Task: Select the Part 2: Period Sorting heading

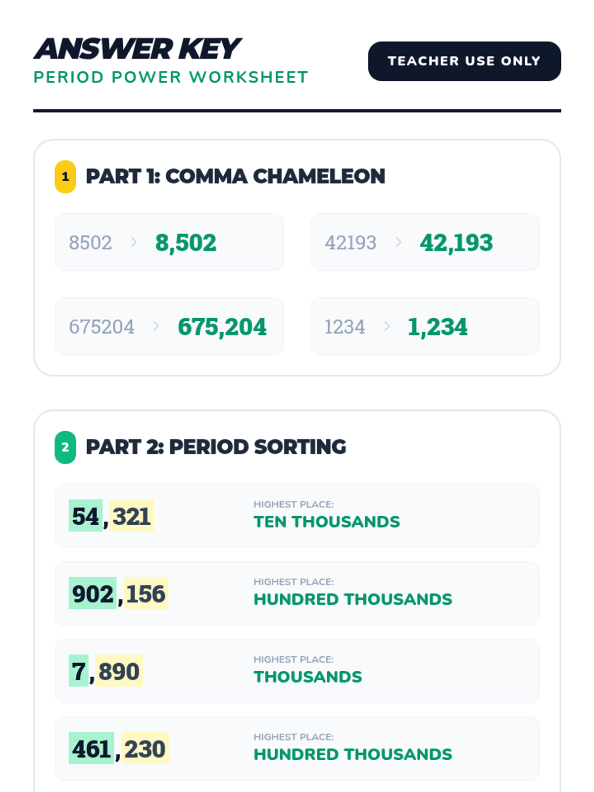Action: click(216, 447)
